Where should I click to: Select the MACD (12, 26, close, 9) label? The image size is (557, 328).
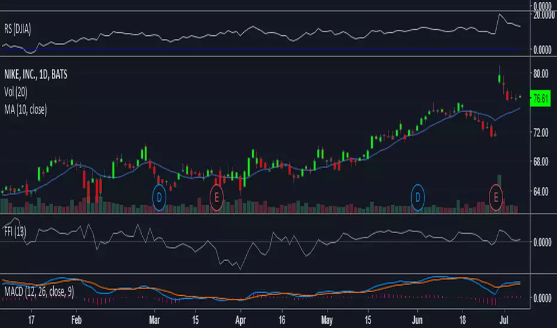click(x=39, y=292)
